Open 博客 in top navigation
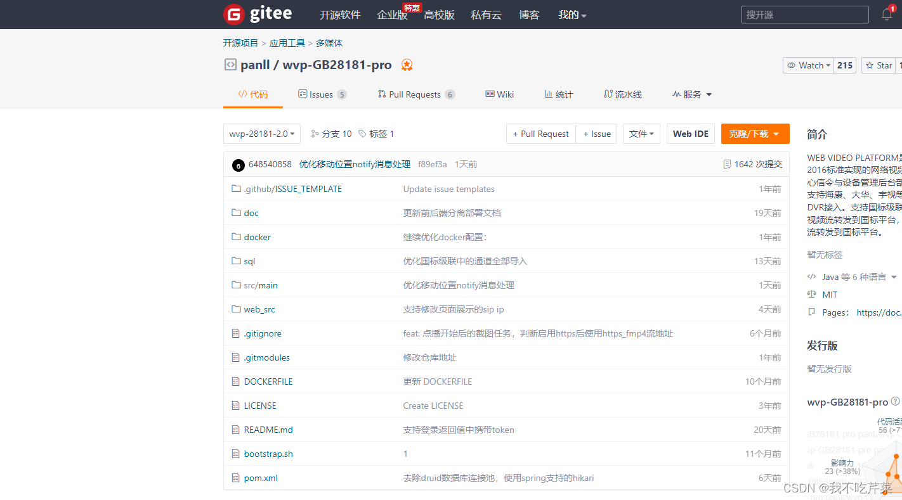This screenshot has width=902, height=500. 529,15
